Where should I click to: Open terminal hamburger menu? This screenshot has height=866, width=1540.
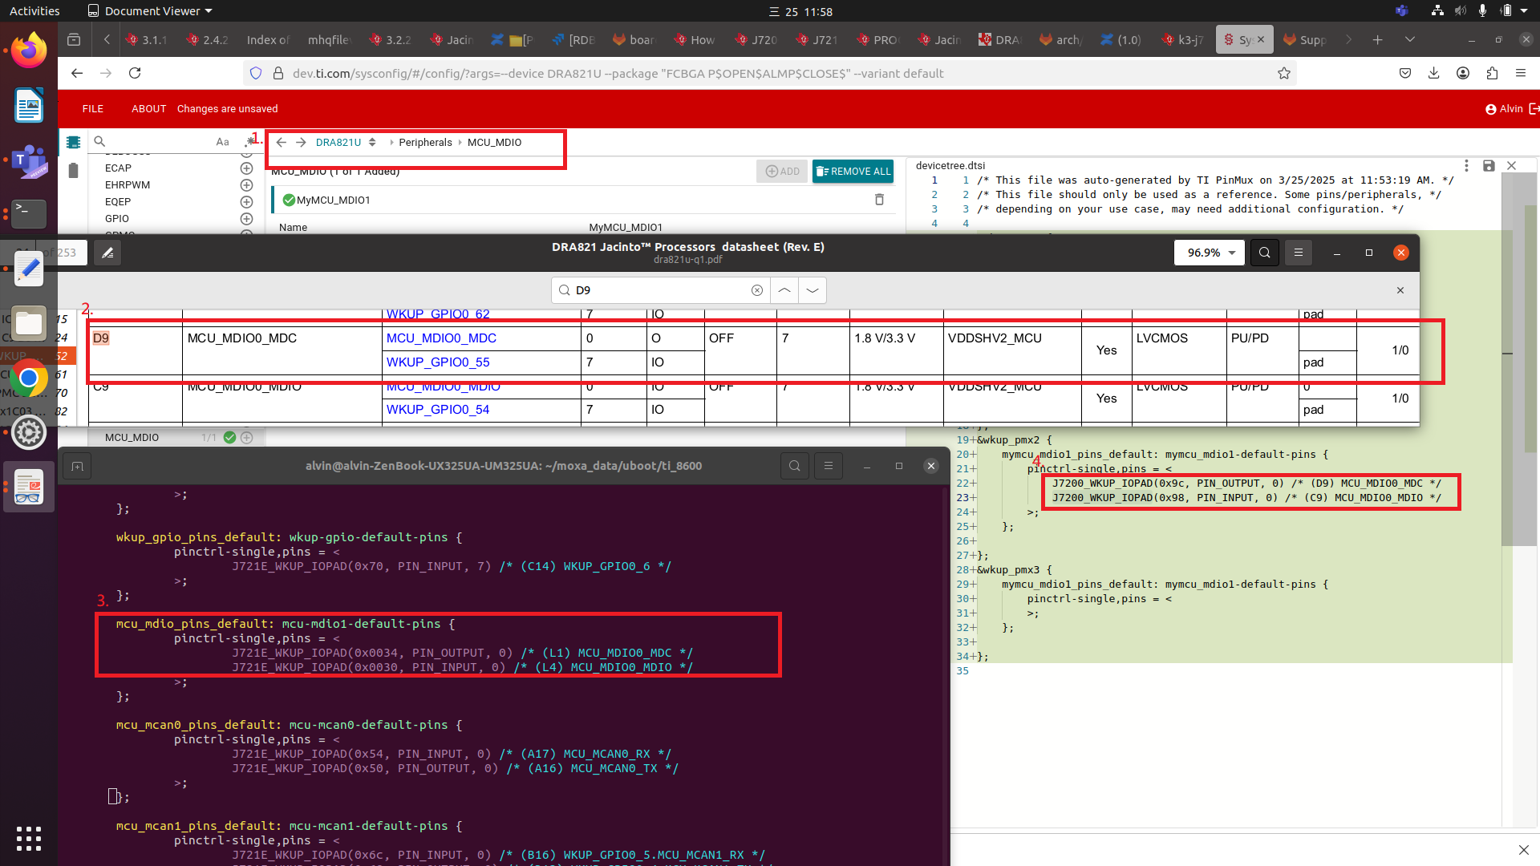click(x=829, y=466)
